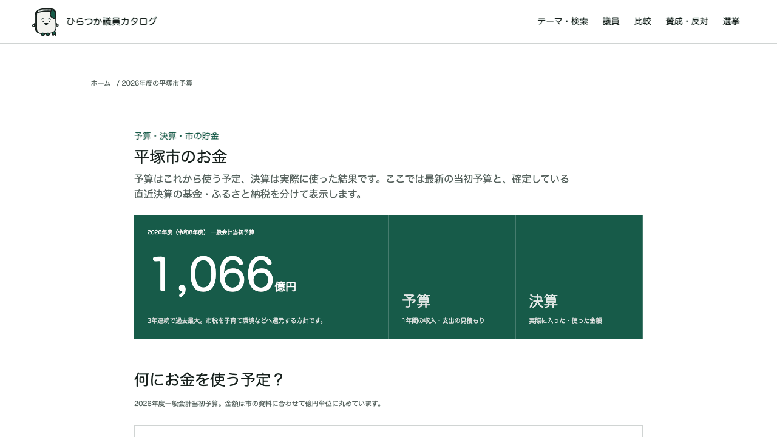
Task: Click 平塚市のお金 heading
Action: pyautogui.click(x=181, y=157)
